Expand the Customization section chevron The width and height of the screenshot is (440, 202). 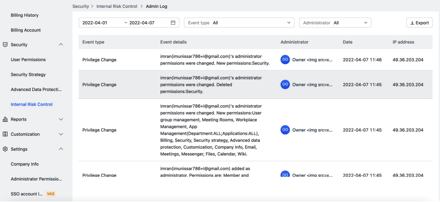pyautogui.click(x=61, y=134)
